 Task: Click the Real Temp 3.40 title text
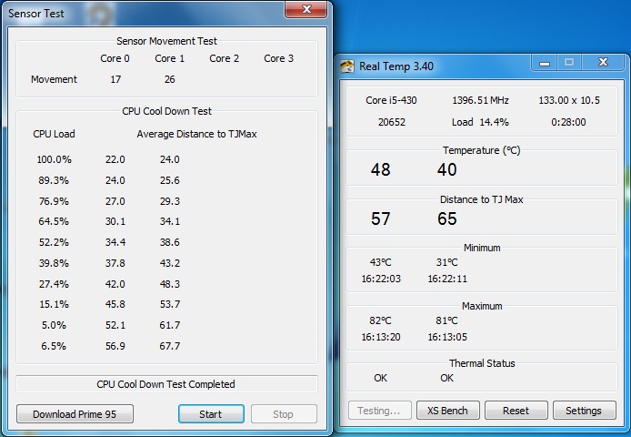coord(396,66)
